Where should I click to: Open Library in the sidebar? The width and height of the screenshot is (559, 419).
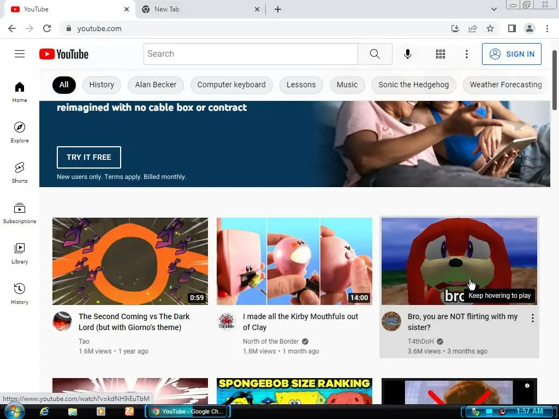pyautogui.click(x=20, y=253)
